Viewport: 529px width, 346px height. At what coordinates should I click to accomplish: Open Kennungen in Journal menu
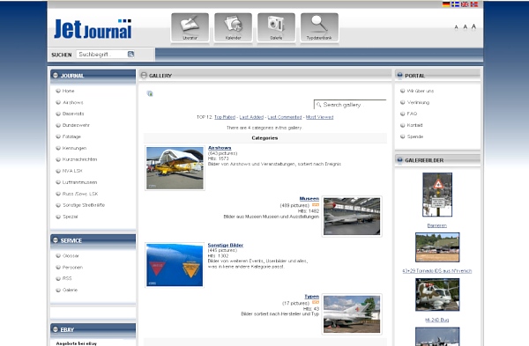click(x=74, y=148)
